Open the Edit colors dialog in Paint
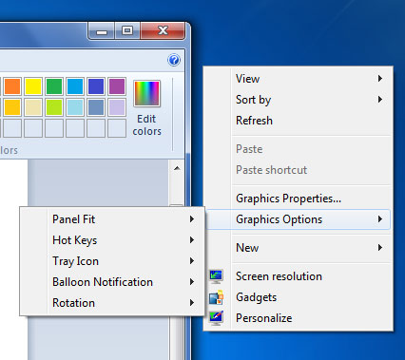The image size is (405, 360). [146, 108]
